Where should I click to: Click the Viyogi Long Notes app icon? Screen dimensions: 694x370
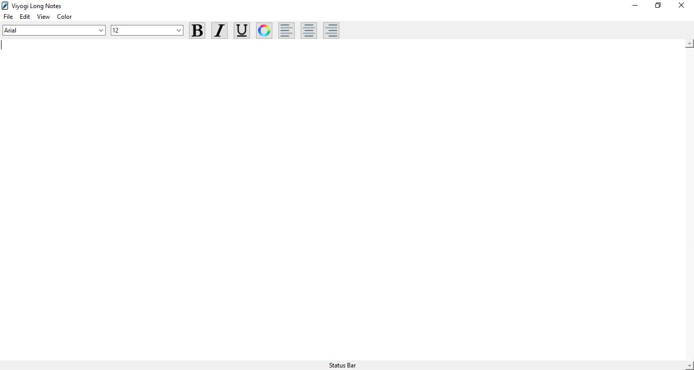[5, 6]
